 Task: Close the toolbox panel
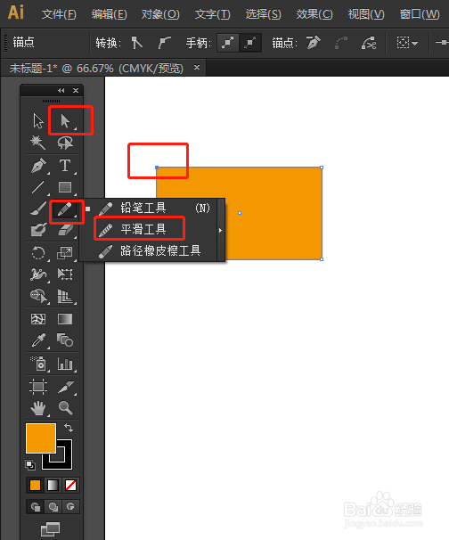coord(76,91)
